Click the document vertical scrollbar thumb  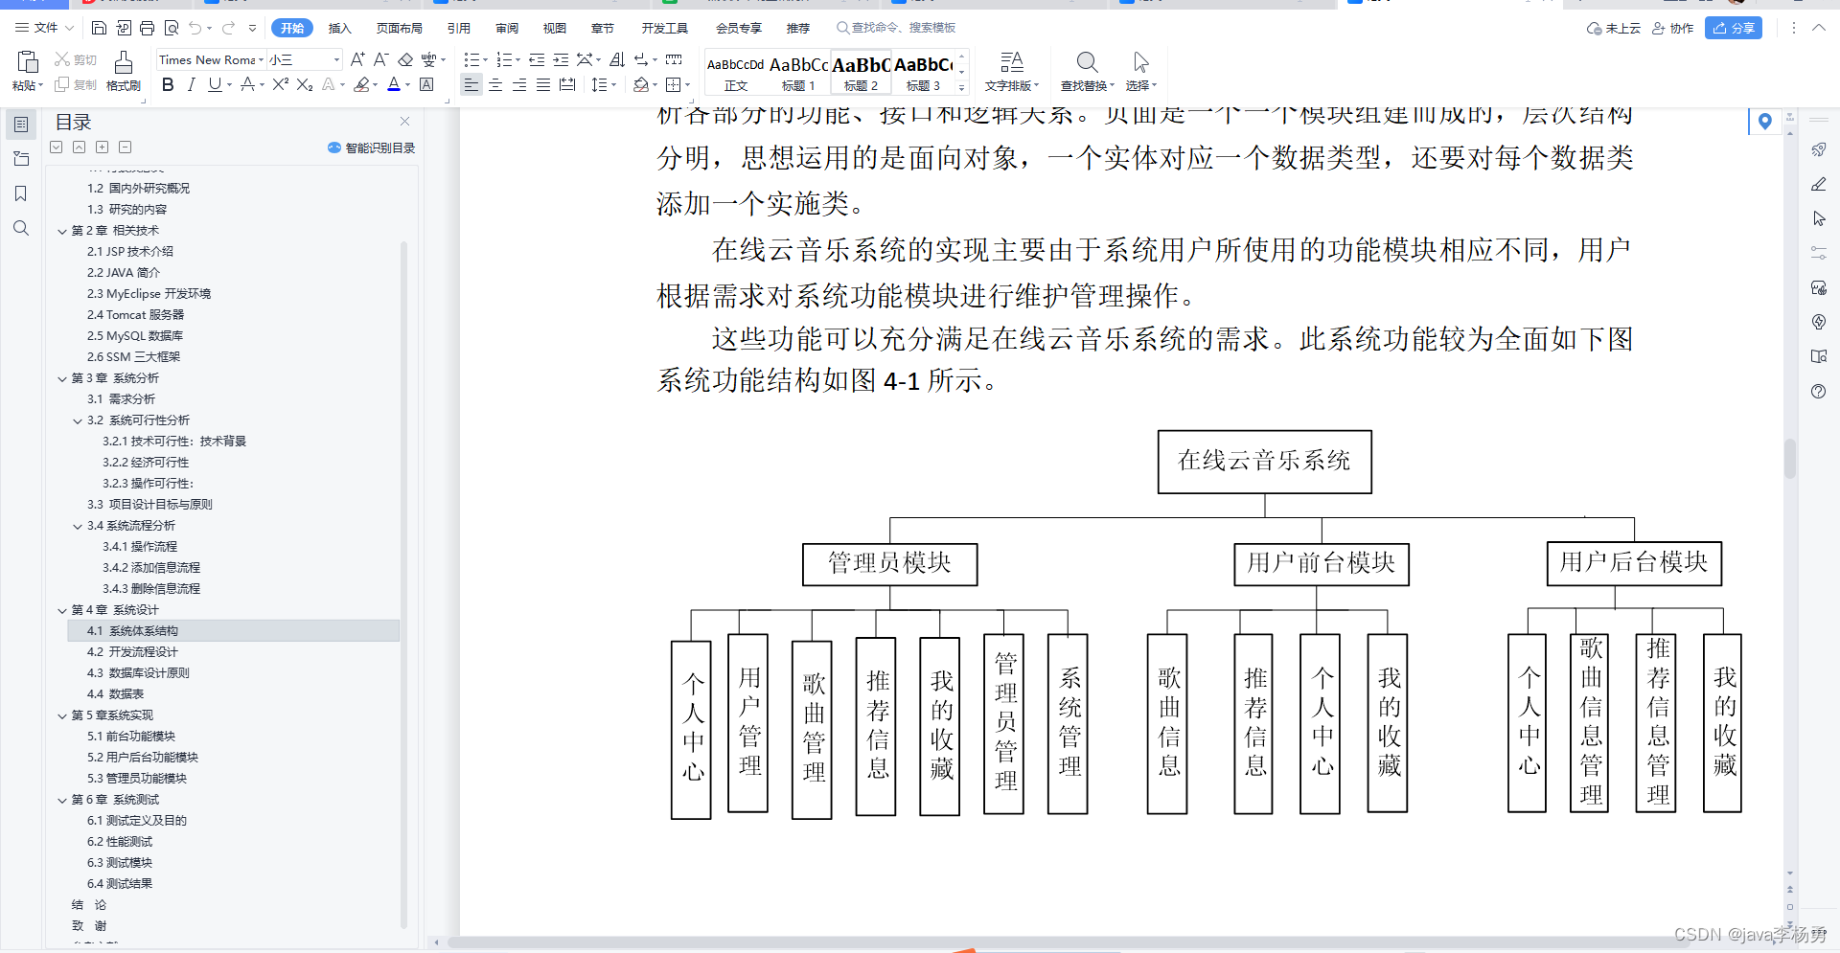pos(1789,458)
